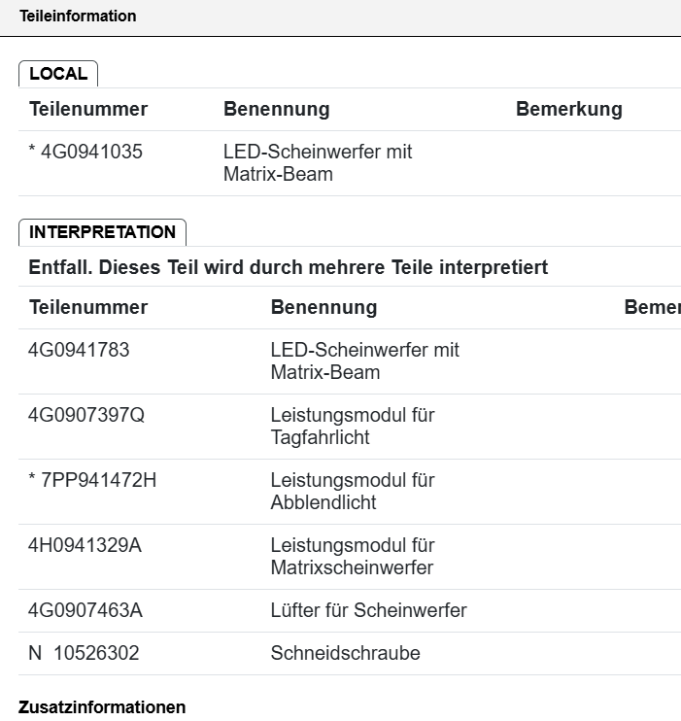
Task: Click part number 4H0941329A
Action: tap(85, 545)
